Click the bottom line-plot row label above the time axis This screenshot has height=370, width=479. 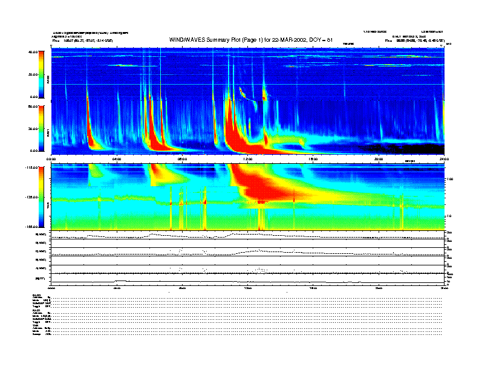tap(40, 279)
